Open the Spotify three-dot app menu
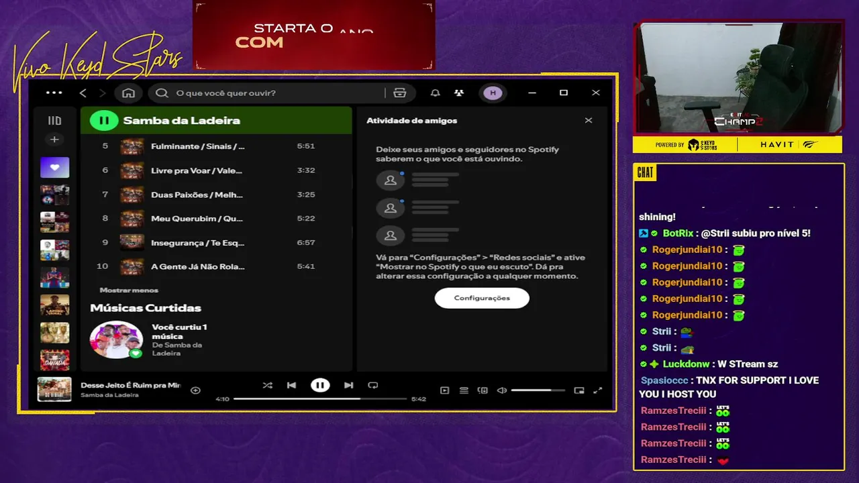This screenshot has width=859, height=483. pos(54,93)
